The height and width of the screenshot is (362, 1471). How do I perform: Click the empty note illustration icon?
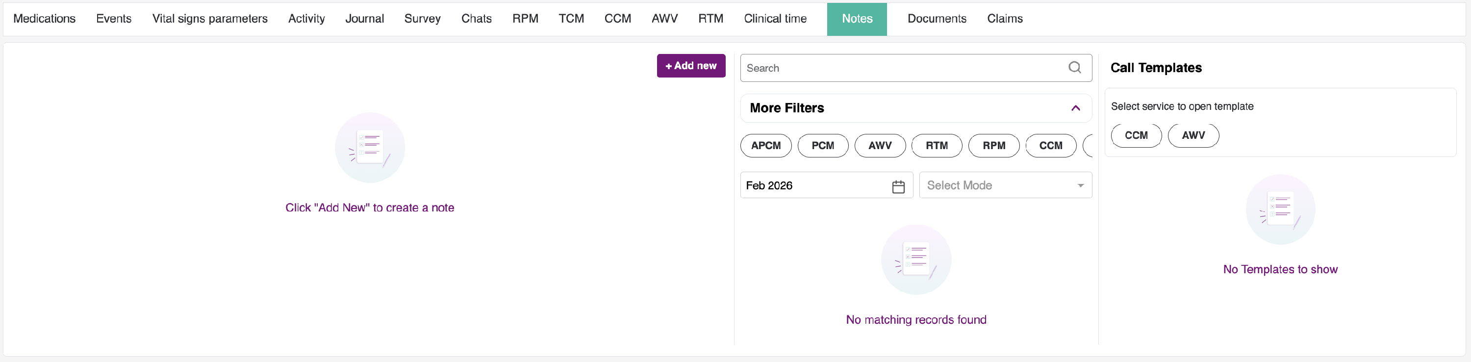[369, 147]
